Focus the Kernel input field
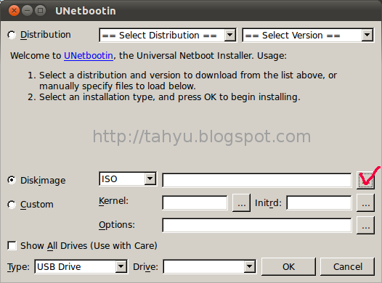This screenshot has height=283, width=382. [195, 202]
